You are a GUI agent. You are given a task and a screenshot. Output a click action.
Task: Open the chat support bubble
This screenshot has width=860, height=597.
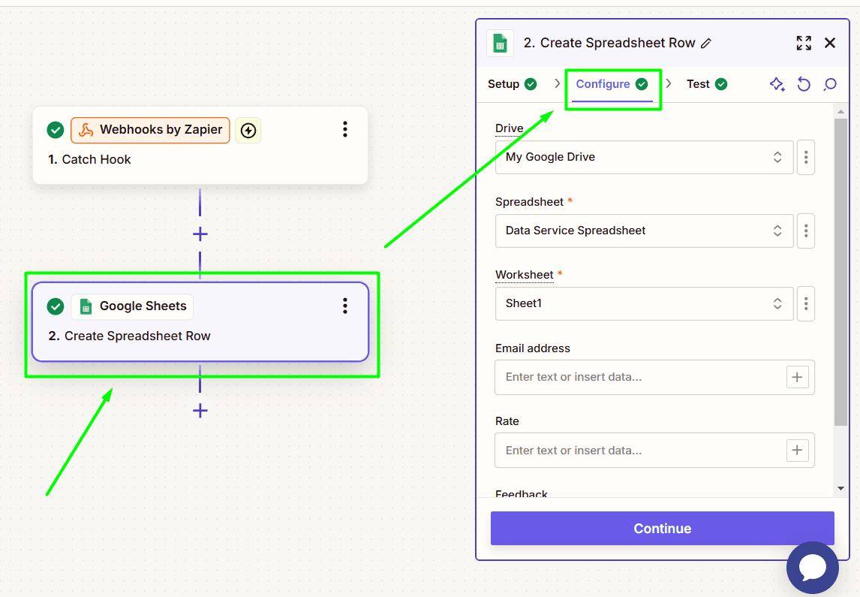(812, 568)
